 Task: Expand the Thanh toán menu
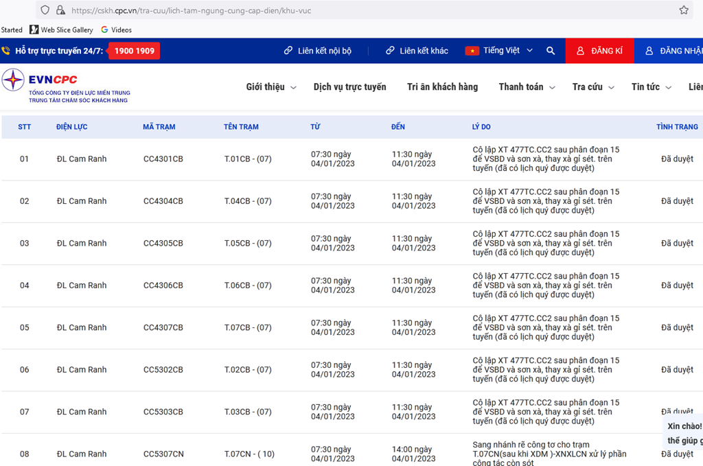pyautogui.click(x=527, y=87)
